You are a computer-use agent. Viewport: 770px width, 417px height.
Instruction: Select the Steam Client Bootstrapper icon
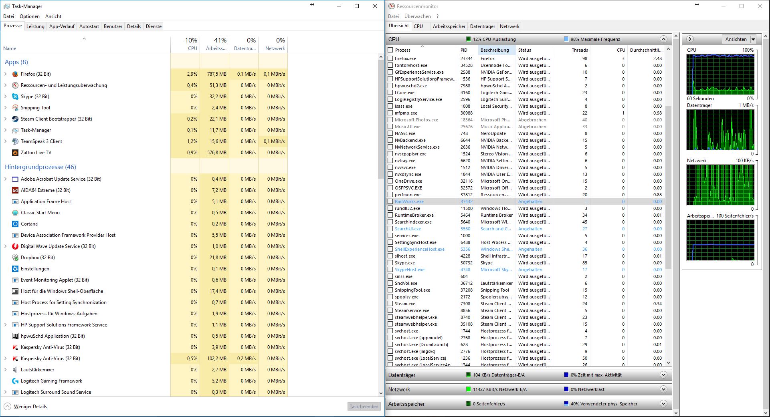point(15,119)
